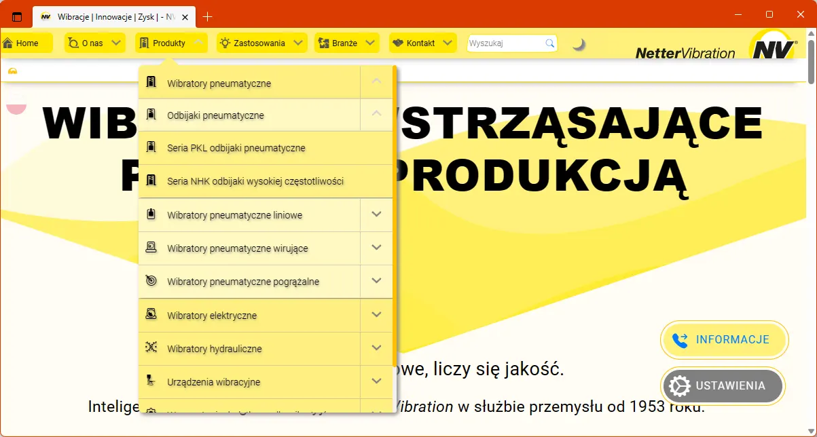
Task: Open Seria NHK odbijaki wysokiej częstotliwości
Action: tap(255, 181)
